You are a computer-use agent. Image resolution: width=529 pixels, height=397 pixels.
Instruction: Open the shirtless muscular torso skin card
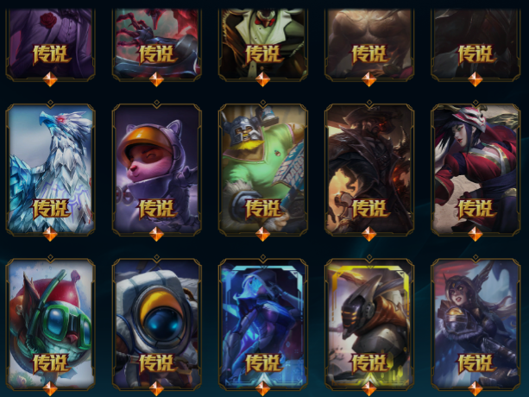pyautogui.click(x=369, y=44)
